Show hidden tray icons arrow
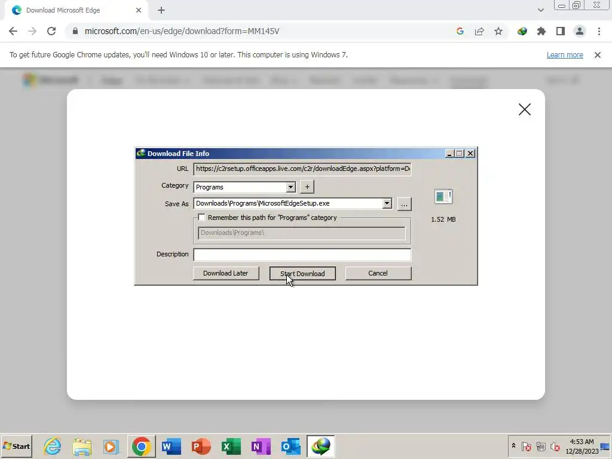 point(513,446)
